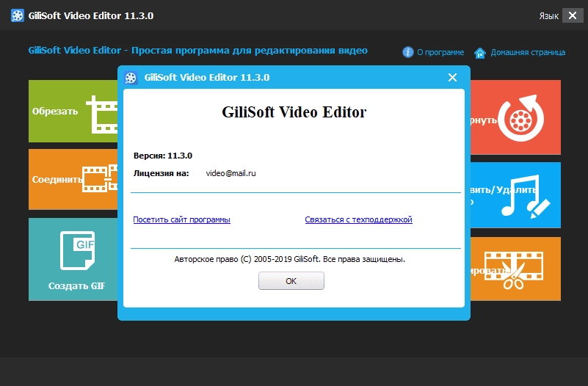Open the 'Связаться с техподдержкой' link
This screenshot has height=386, width=588.
point(358,219)
